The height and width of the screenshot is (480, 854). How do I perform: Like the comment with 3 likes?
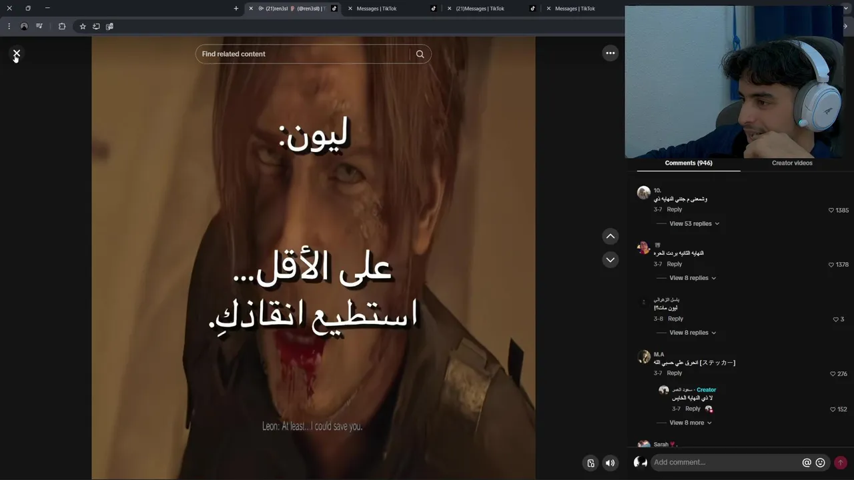835,319
